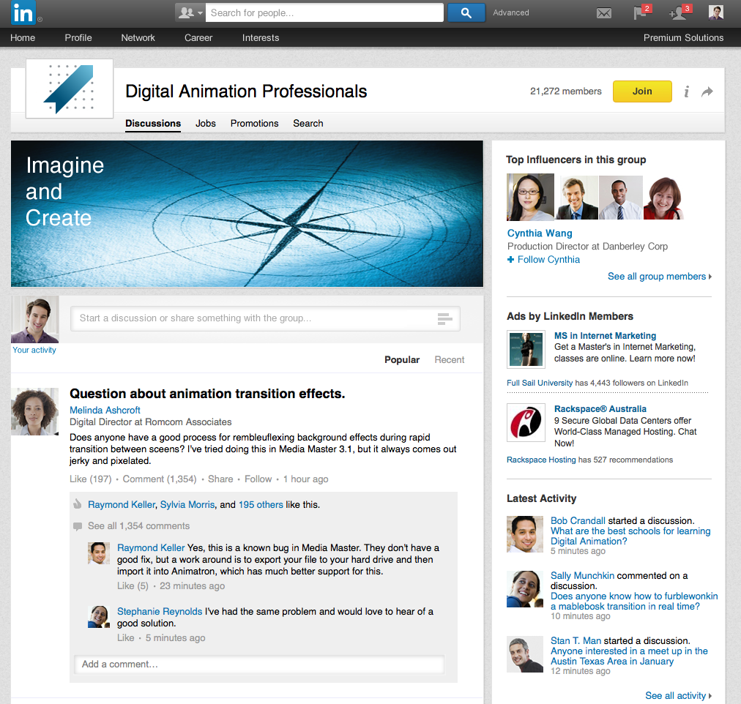The width and height of the screenshot is (741, 704).
Task: Open the Stan T. Man name link
Action: (x=576, y=641)
